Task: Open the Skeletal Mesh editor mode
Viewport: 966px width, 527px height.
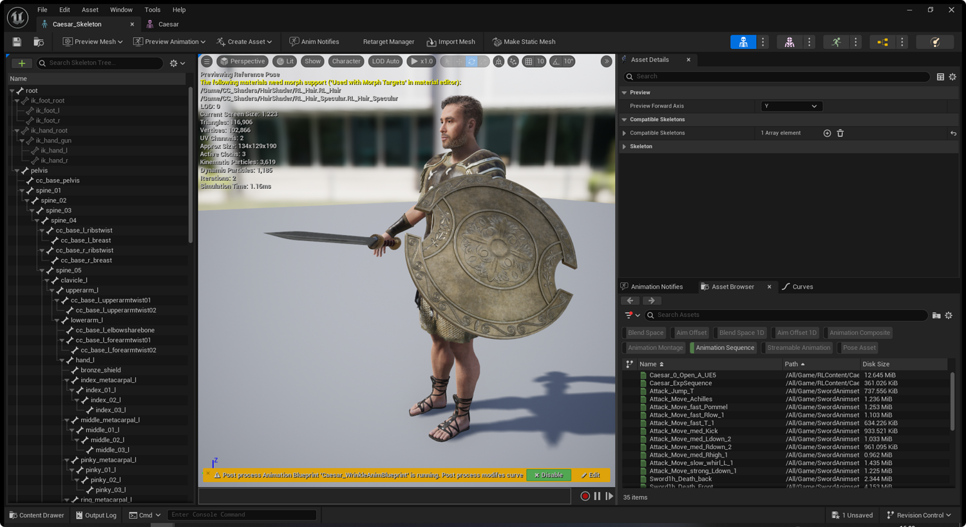Action: [x=790, y=42]
